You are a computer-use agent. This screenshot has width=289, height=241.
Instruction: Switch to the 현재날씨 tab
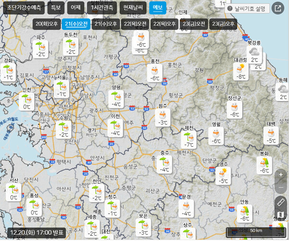pyautogui.click(x=133, y=8)
